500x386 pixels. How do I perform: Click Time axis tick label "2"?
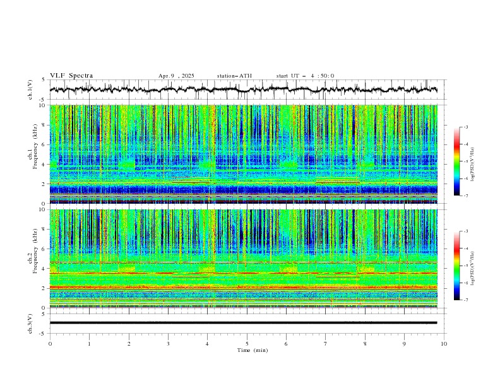coord(129,344)
